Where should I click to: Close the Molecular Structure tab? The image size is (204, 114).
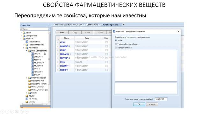point(84,25)
